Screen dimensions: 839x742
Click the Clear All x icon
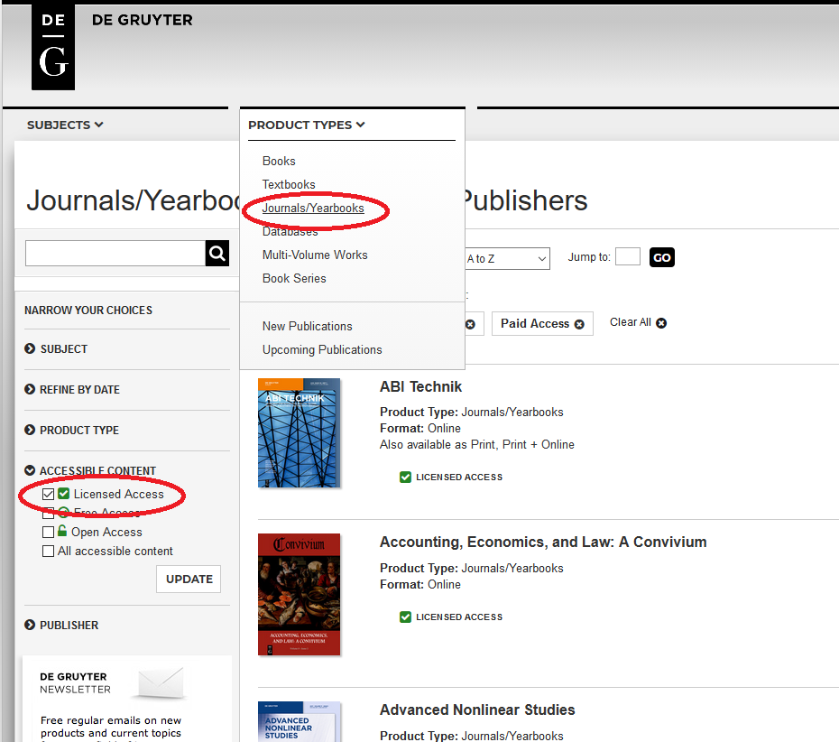click(x=661, y=323)
